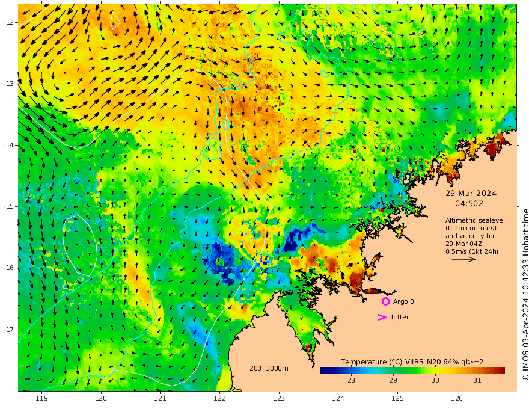
Task: Click latitude axis label -14
Action: [8, 145]
